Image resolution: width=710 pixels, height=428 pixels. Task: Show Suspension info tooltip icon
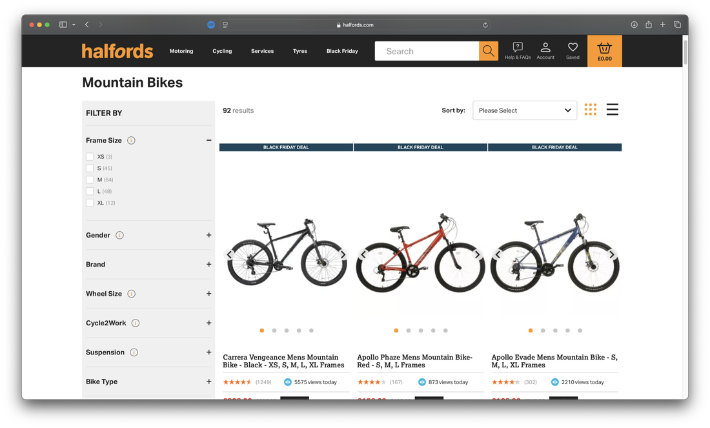[134, 352]
